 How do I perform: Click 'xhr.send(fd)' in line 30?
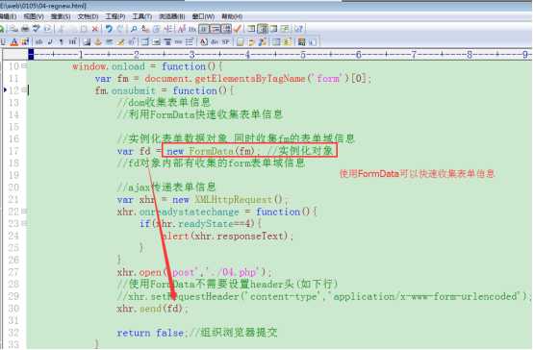[150, 309]
